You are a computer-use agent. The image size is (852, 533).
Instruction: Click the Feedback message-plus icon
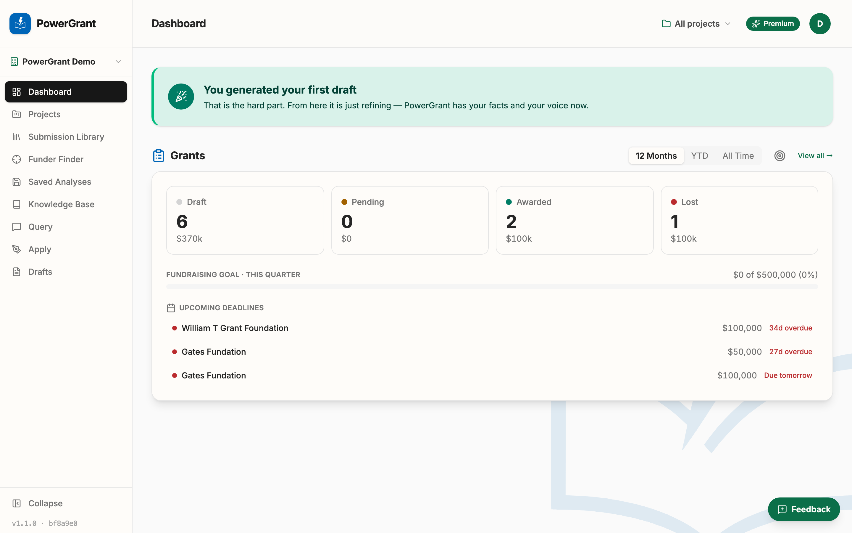pyautogui.click(x=782, y=509)
